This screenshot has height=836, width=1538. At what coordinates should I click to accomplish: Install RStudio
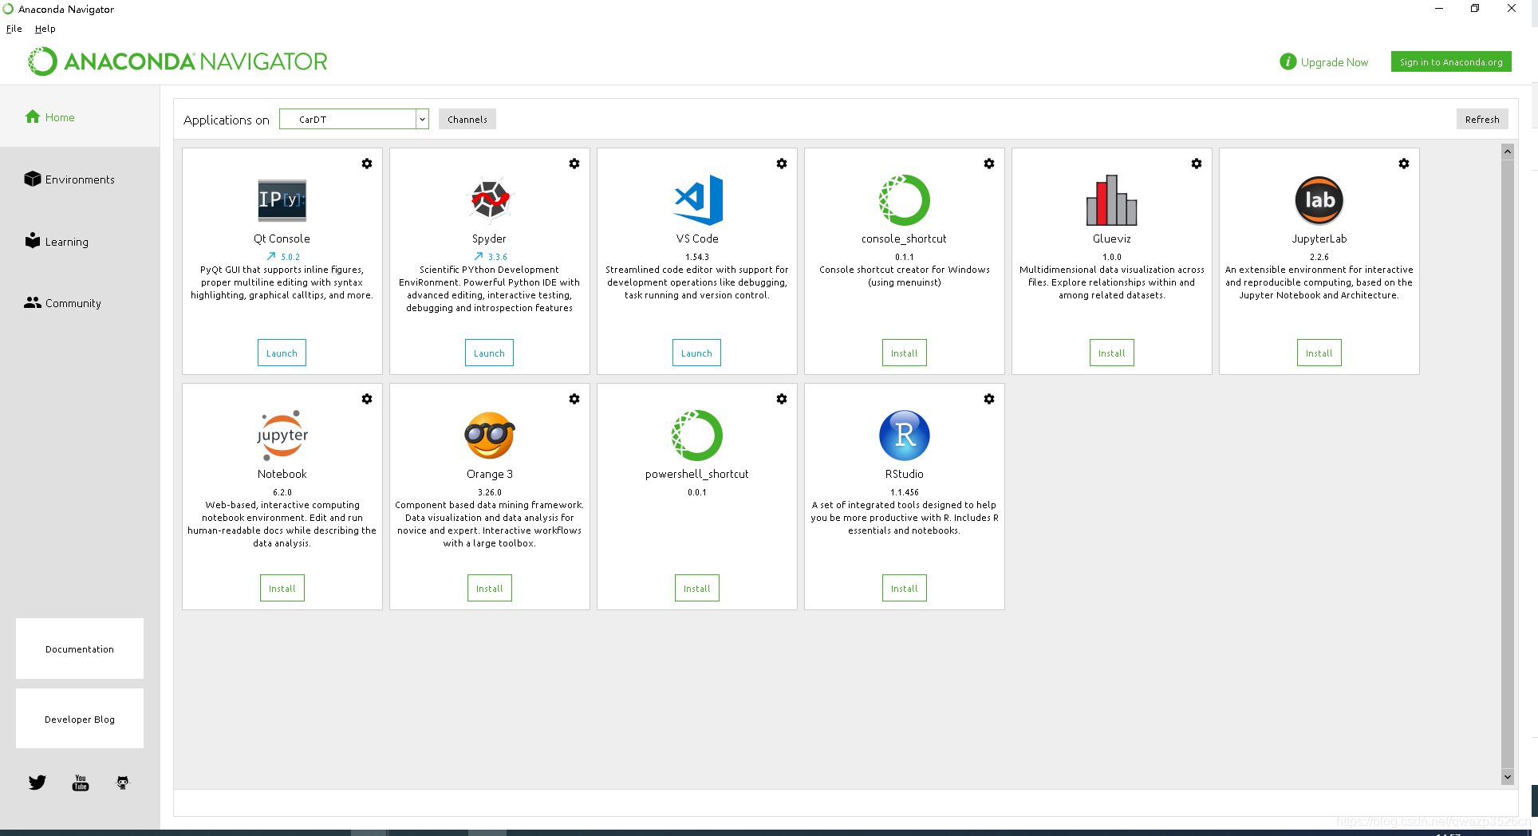pyautogui.click(x=905, y=588)
